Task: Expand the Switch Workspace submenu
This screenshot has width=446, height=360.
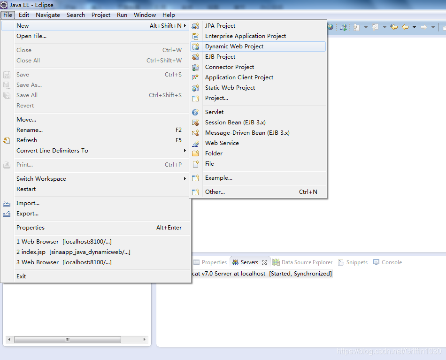Action: pyautogui.click(x=185, y=178)
